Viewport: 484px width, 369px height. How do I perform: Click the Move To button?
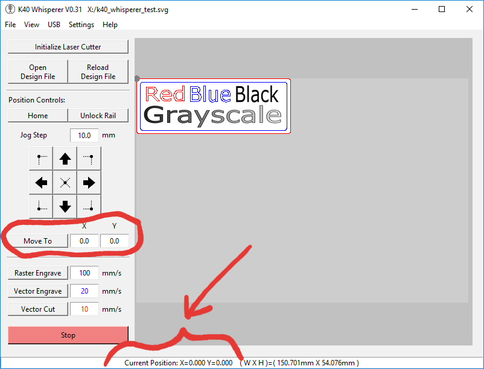click(x=37, y=241)
